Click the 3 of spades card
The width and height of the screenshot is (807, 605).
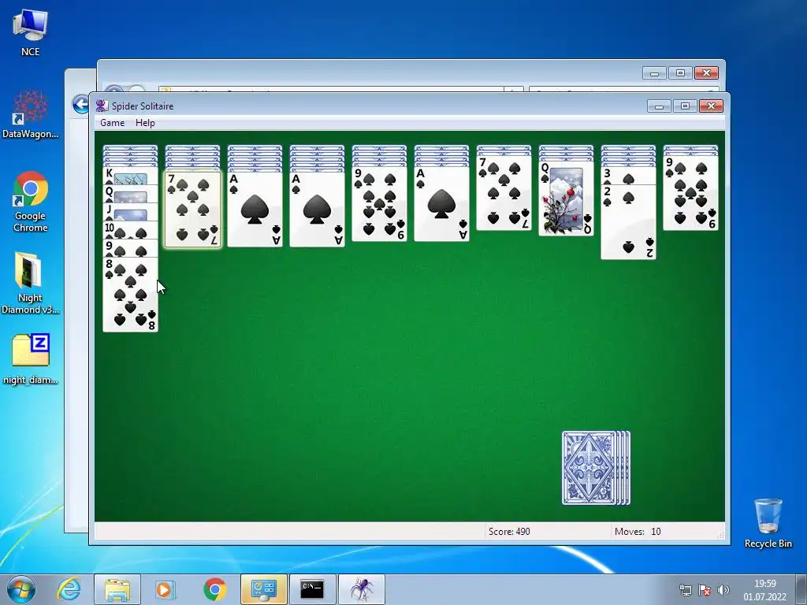(x=628, y=176)
